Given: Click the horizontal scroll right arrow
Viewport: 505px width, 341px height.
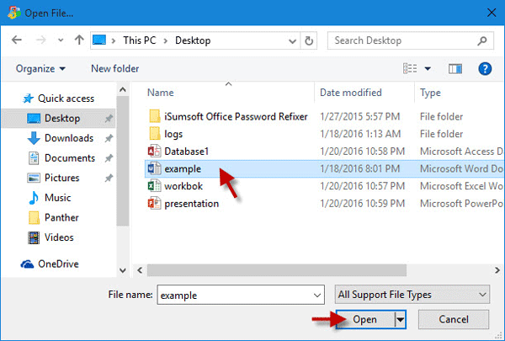Looking at the screenshot, I should click(497, 270).
